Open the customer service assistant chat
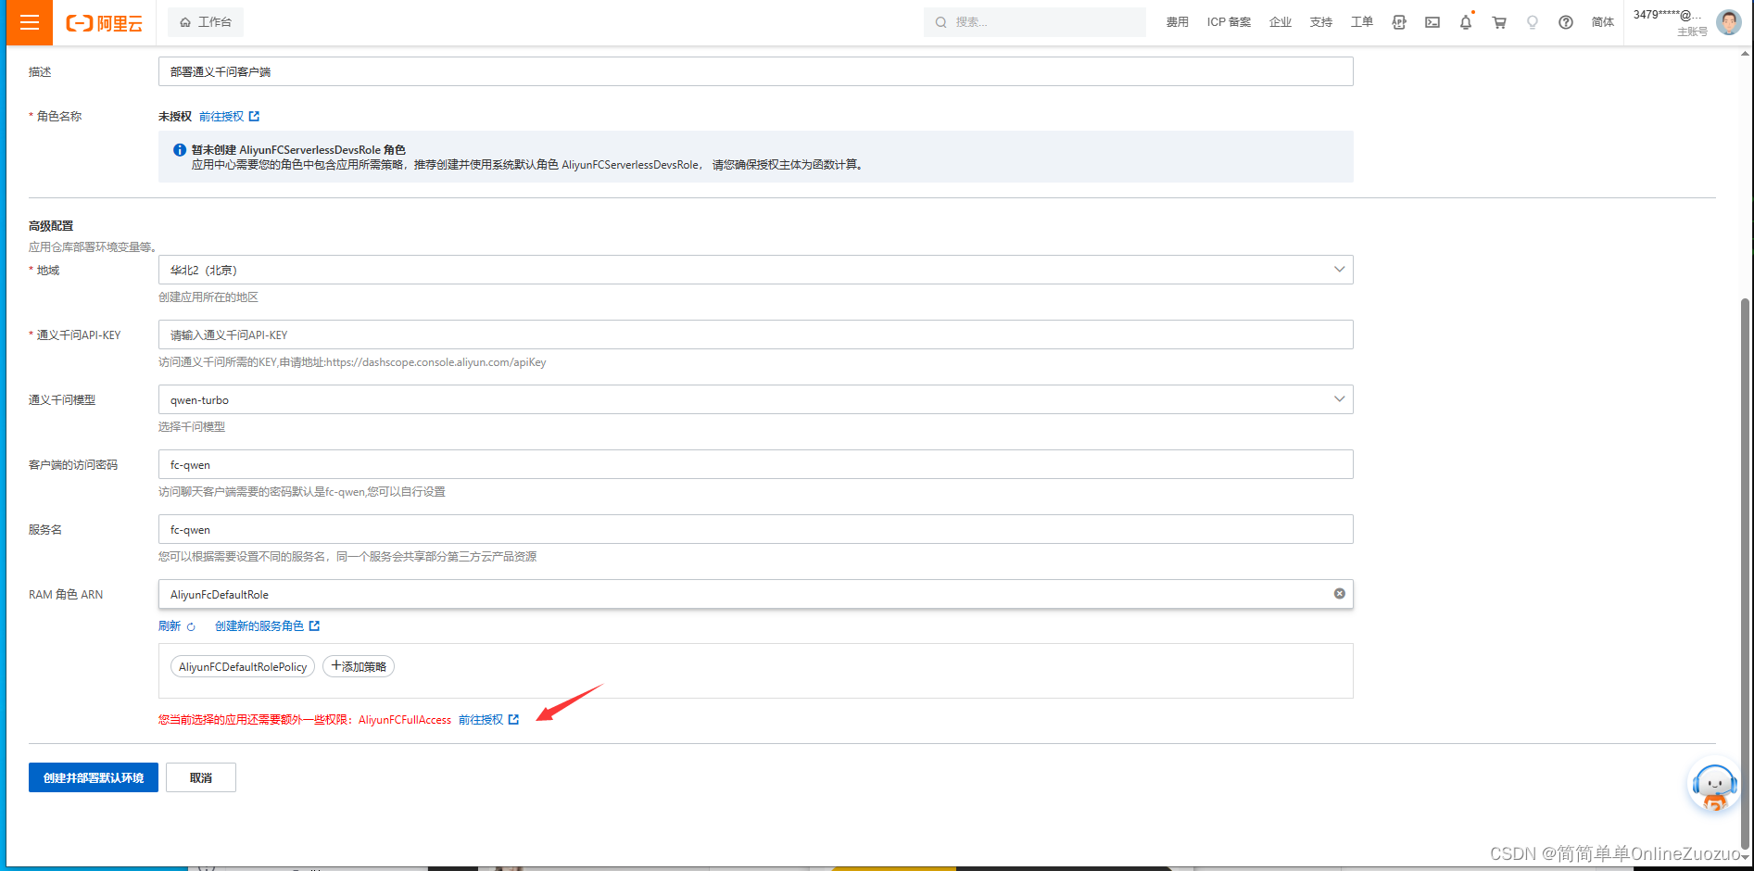The height and width of the screenshot is (871, 1754). 1714,787
